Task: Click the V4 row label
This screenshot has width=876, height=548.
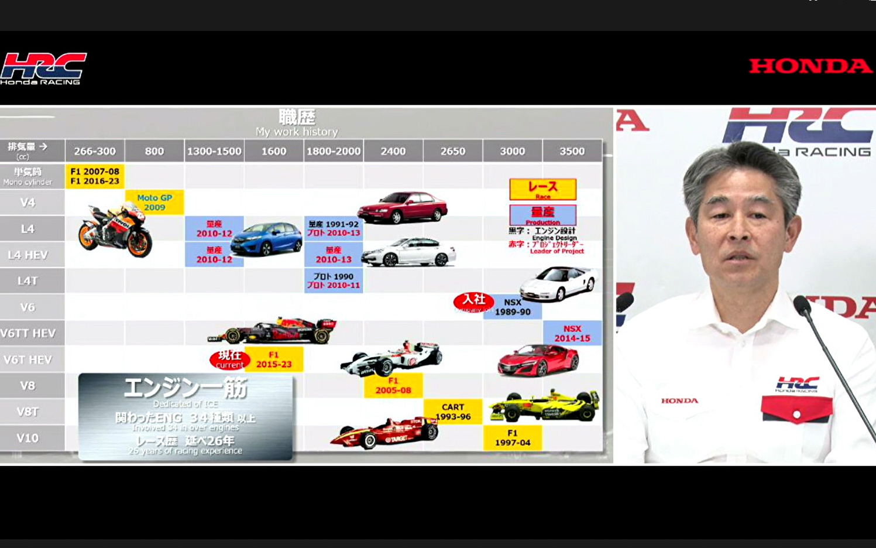Action: (x=32, y=203)
